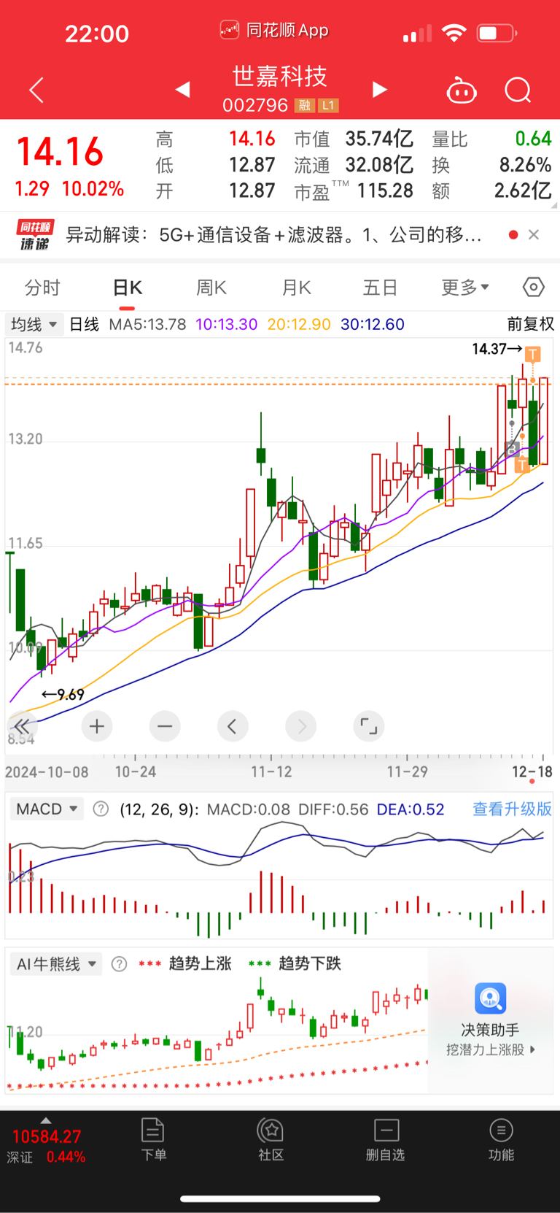The width and height of the screenshot is (560, 1213).
Task: Open the 查看升级版 link
Action: coord(512,809)
